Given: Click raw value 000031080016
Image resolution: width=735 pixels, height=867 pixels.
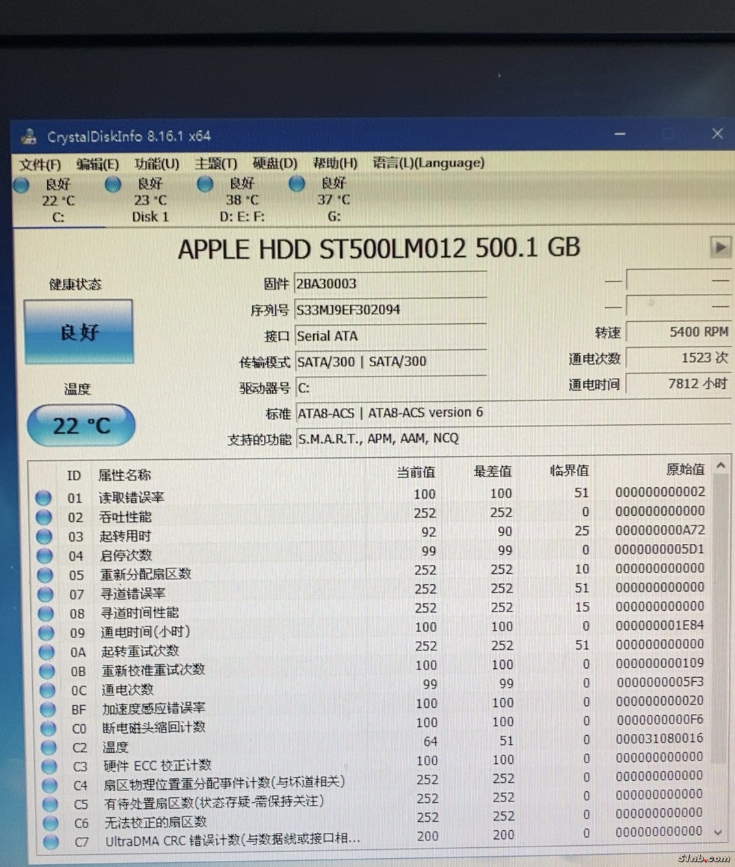Looking at the screenshot, I should pyautogui.click(x=659, y=739).
